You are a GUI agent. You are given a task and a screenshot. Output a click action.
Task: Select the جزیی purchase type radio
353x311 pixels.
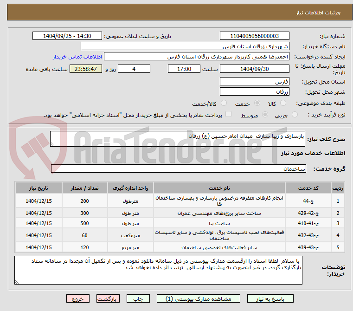click(295, 115)
